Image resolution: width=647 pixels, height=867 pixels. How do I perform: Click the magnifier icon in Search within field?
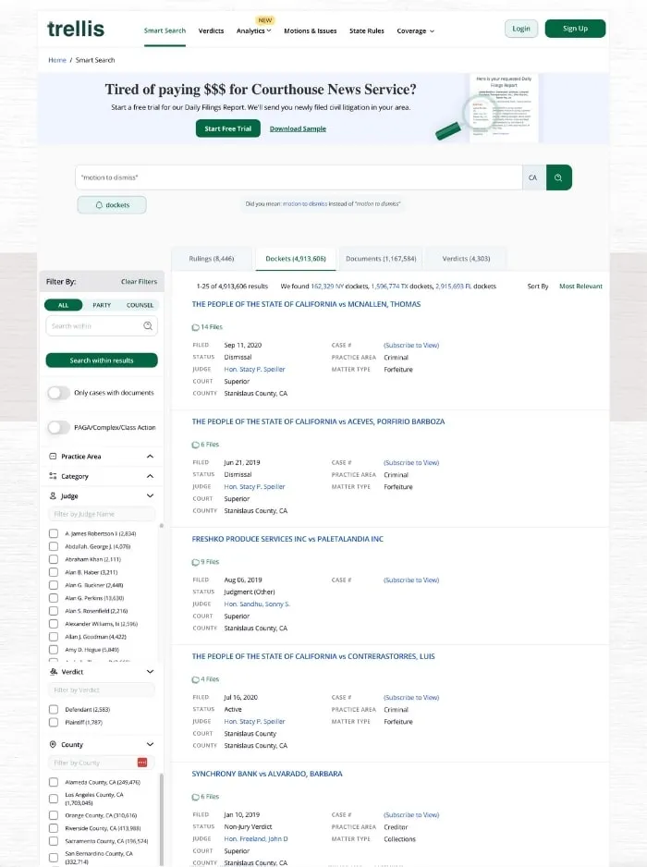(148, 325)
